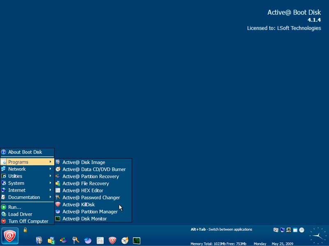Click the 'Monday' day label
329x246 pixels.
click(x=260, y=244)
